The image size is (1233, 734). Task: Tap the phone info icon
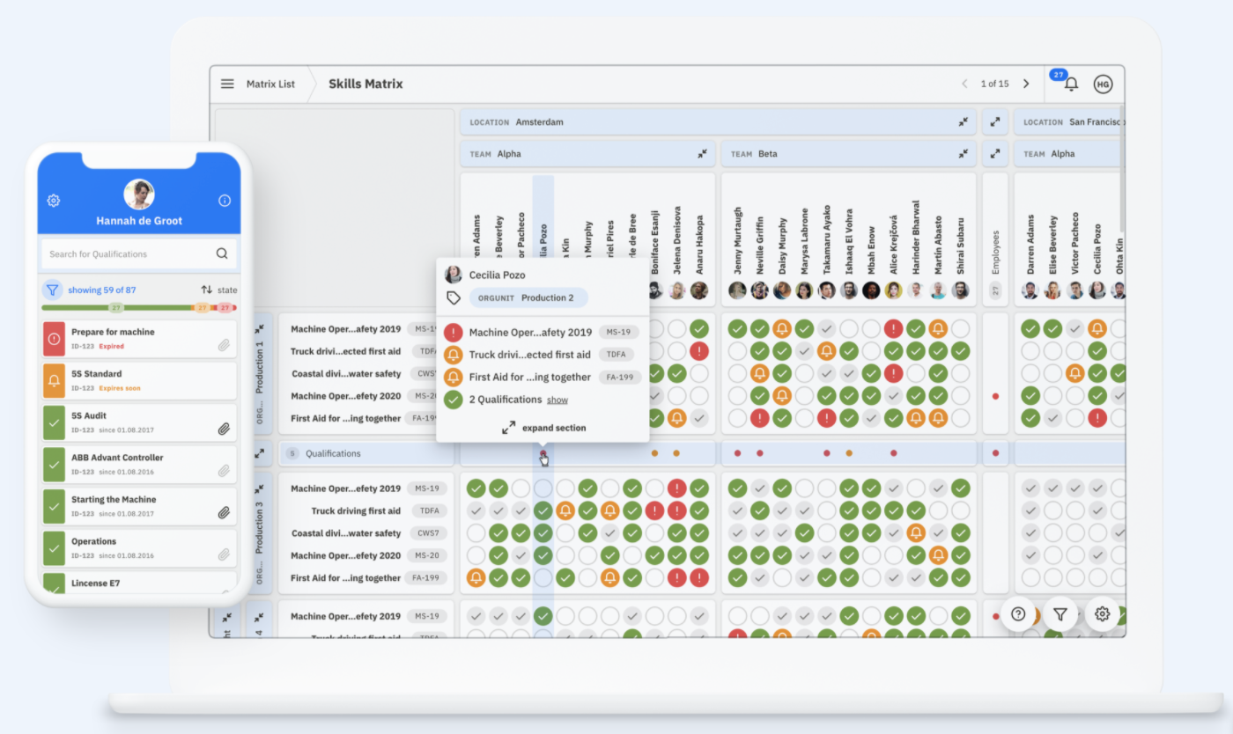click(225, 201)
